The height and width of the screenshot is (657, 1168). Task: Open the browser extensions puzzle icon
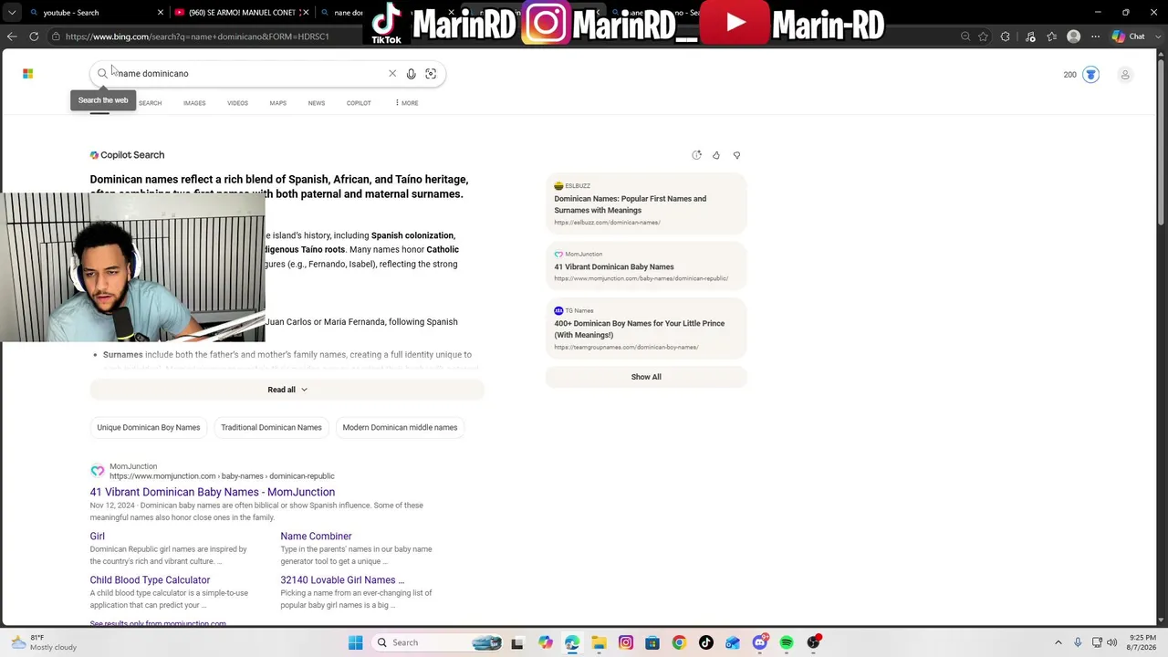pyautogui.click(x=1006, y=36)
